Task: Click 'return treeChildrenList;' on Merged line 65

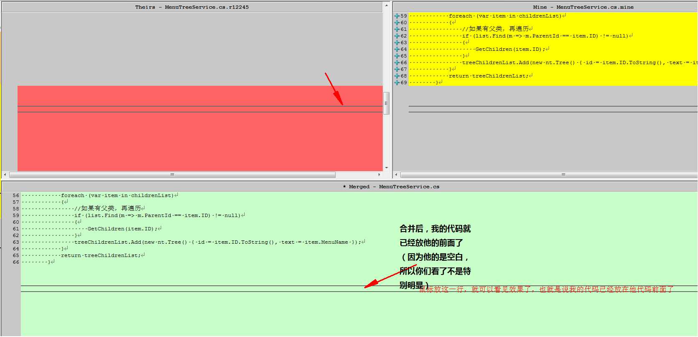Action: tap(101, 255)
